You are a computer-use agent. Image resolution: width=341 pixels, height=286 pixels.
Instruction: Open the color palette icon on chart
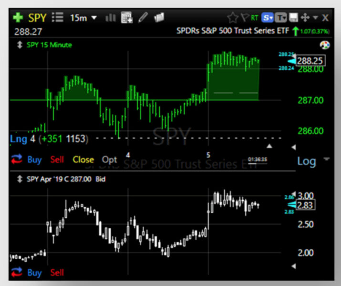click(x=325, y=45)
